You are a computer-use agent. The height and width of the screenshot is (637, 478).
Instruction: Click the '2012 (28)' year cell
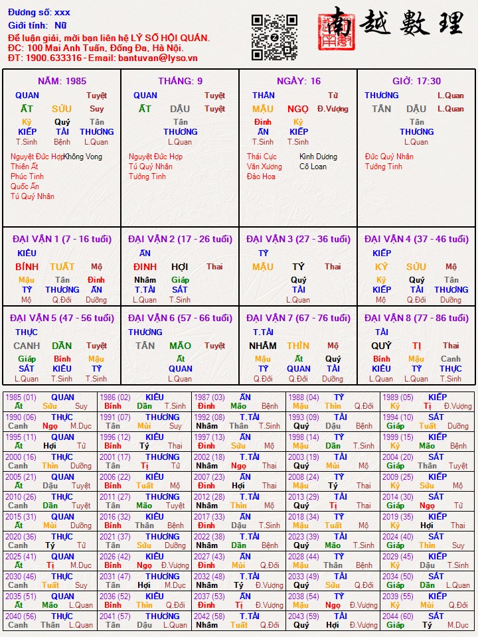[238, 502]
